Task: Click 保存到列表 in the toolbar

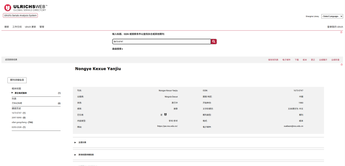Action: tap(273, 60)
